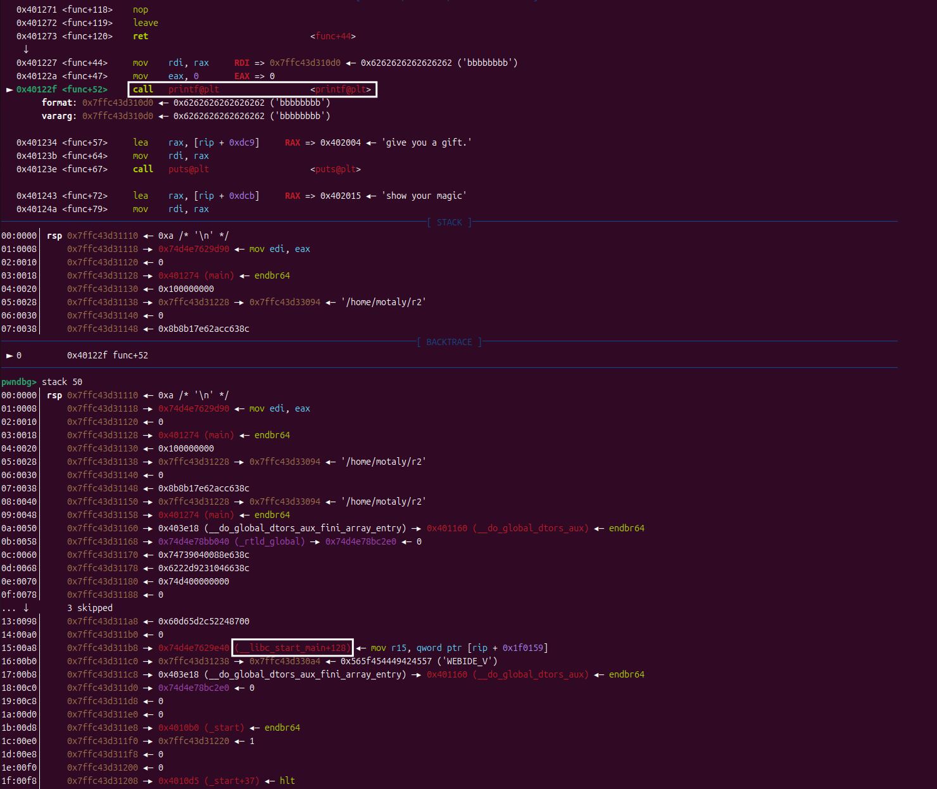Viewport: 937px width, 789px height.
Task: Click the pwndbg> command prompt
Action: click(x=19, y=382)
